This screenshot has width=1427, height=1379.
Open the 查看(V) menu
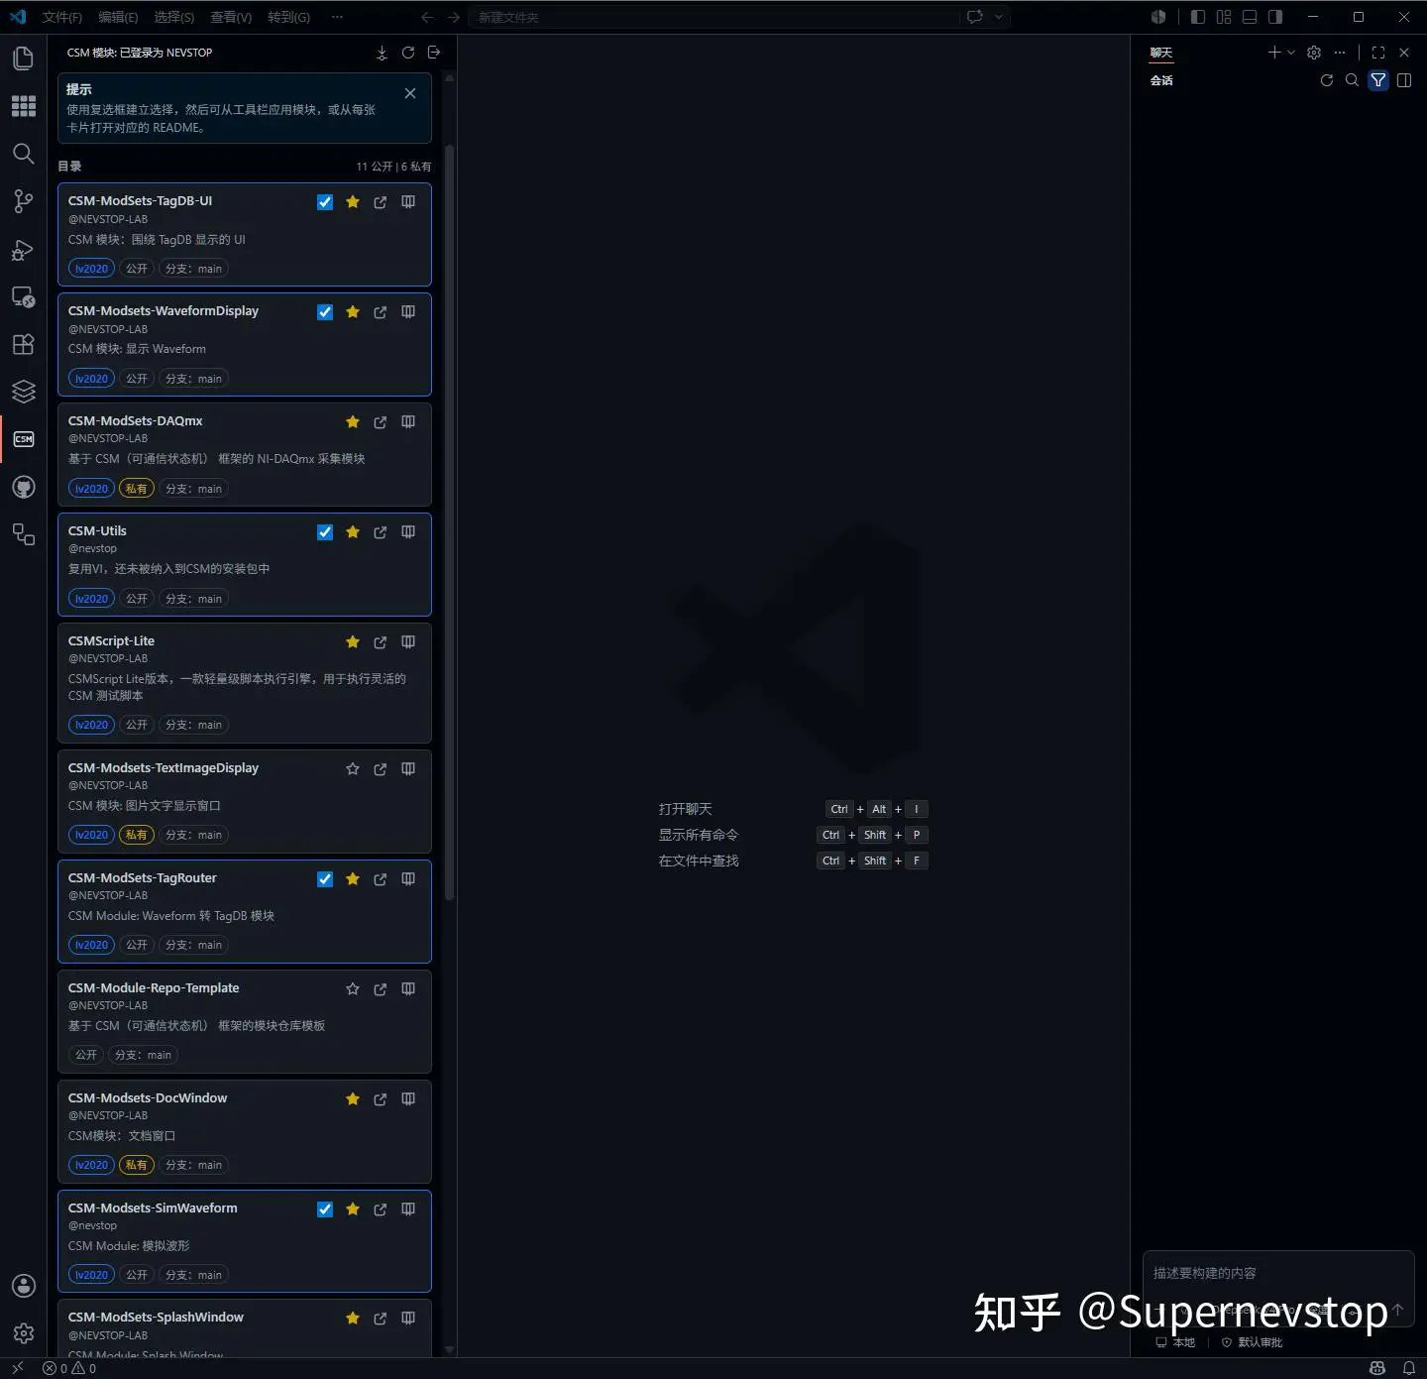click(231, 17)
